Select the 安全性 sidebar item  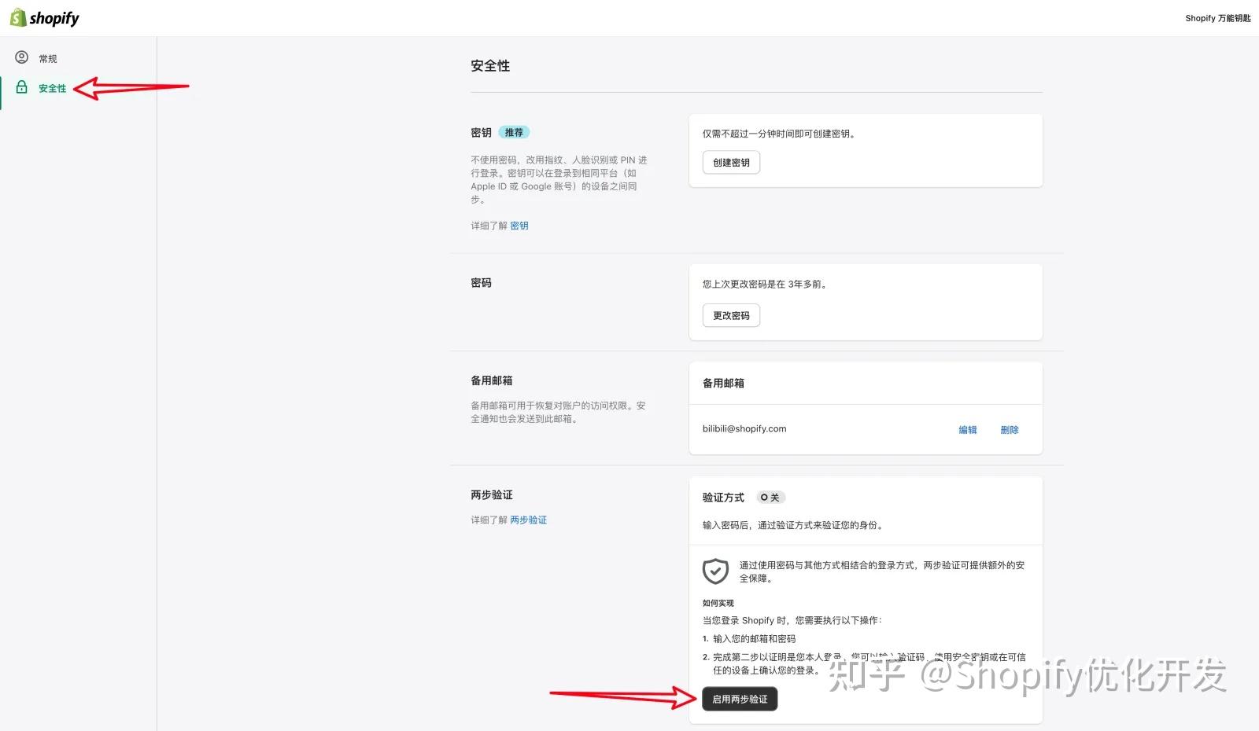pos(53,88)
